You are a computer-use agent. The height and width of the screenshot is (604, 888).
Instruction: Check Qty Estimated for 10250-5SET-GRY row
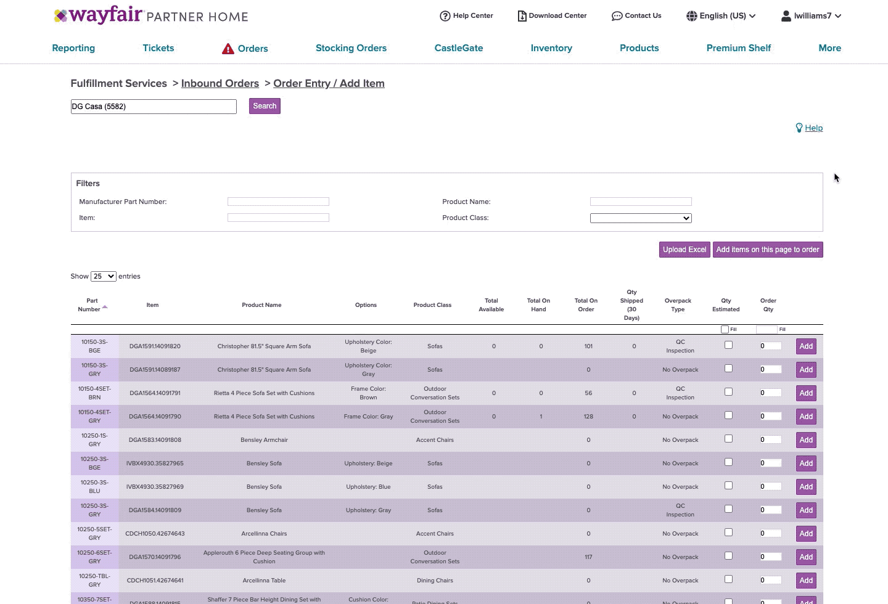coord(728,533)
